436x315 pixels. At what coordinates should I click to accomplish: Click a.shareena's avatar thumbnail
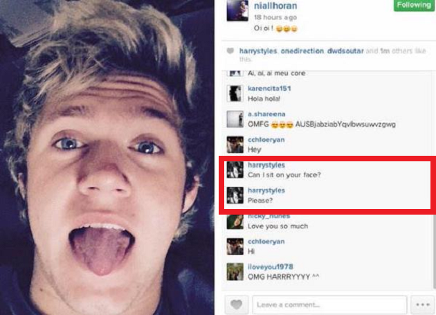click(x=235, y=119)
